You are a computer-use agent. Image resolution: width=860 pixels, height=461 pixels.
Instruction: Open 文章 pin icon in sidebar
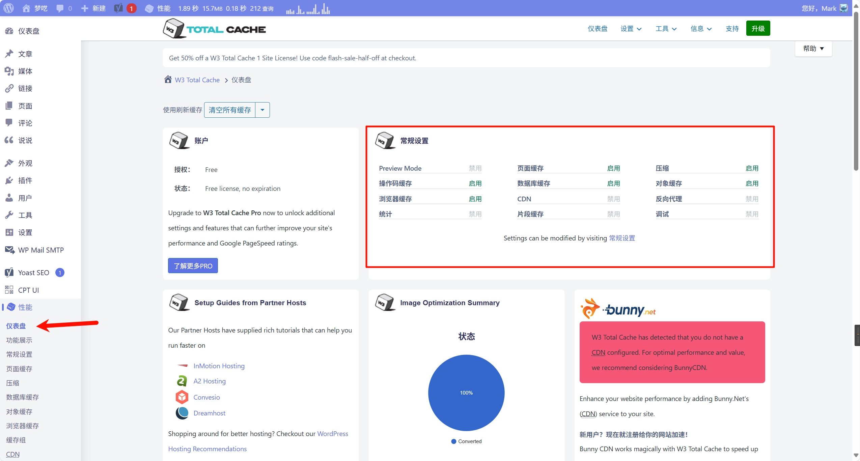(9, 54)
